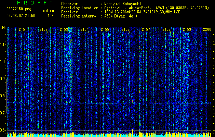The image size is (215, 137).
Task: Click the 2151 time marker
Action: coord(23,29)
